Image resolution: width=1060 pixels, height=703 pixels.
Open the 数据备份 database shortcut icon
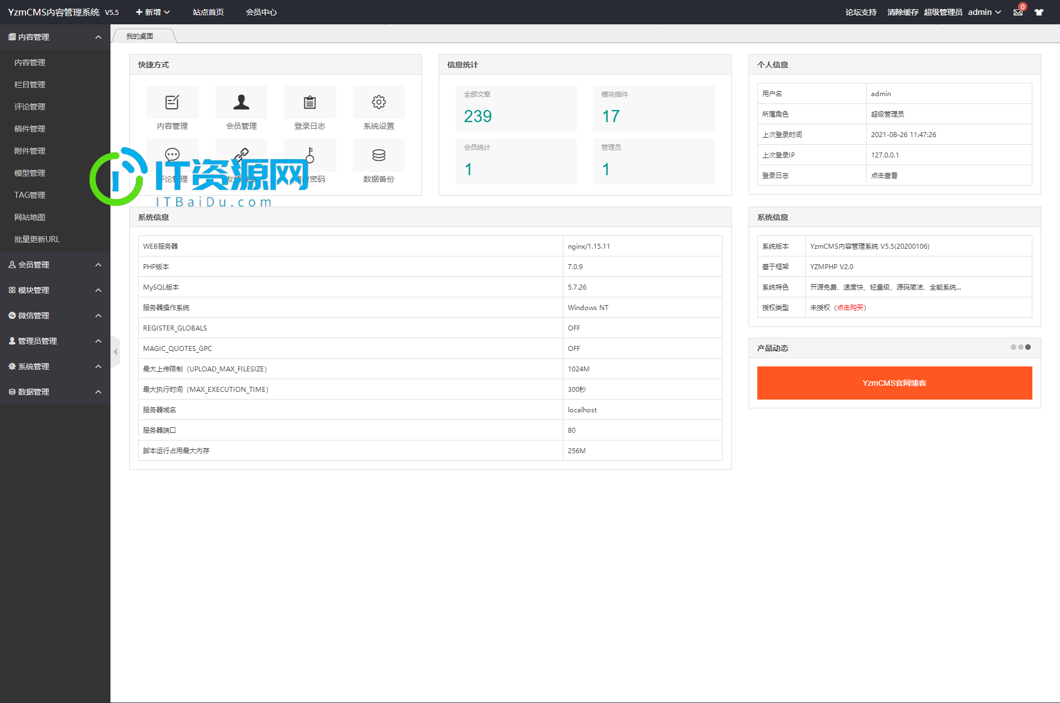379,155
